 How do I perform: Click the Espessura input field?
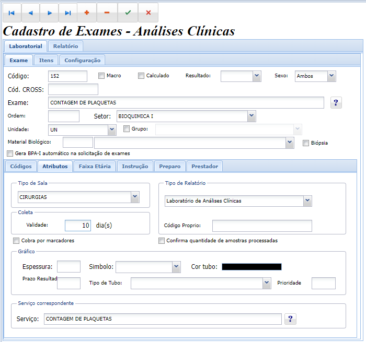68,266
